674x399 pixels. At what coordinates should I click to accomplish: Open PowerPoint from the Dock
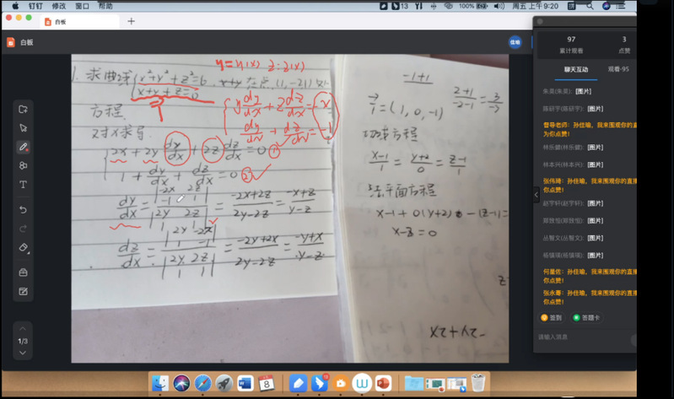[x=383, y=383]
